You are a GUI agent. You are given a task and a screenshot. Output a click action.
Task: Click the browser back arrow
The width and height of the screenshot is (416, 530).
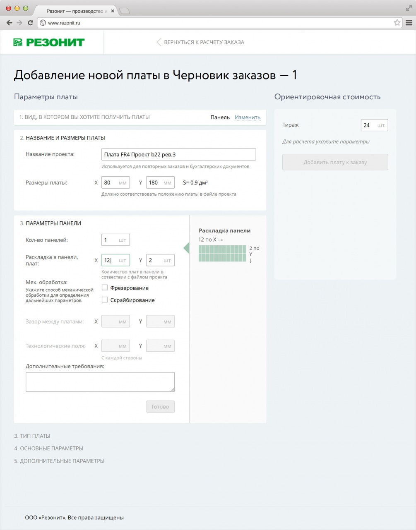[9, 23]
